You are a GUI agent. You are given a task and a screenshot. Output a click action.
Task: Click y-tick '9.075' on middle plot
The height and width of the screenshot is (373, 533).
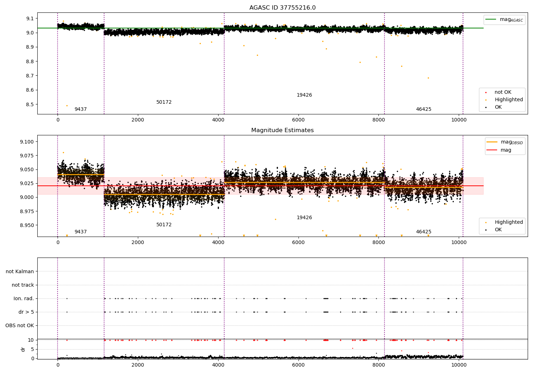coord(27,156)
